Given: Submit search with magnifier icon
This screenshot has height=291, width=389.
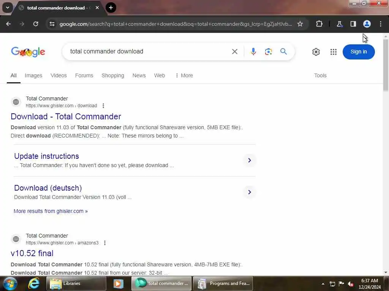Looking at the screenshot, I should tap(283, 52).
